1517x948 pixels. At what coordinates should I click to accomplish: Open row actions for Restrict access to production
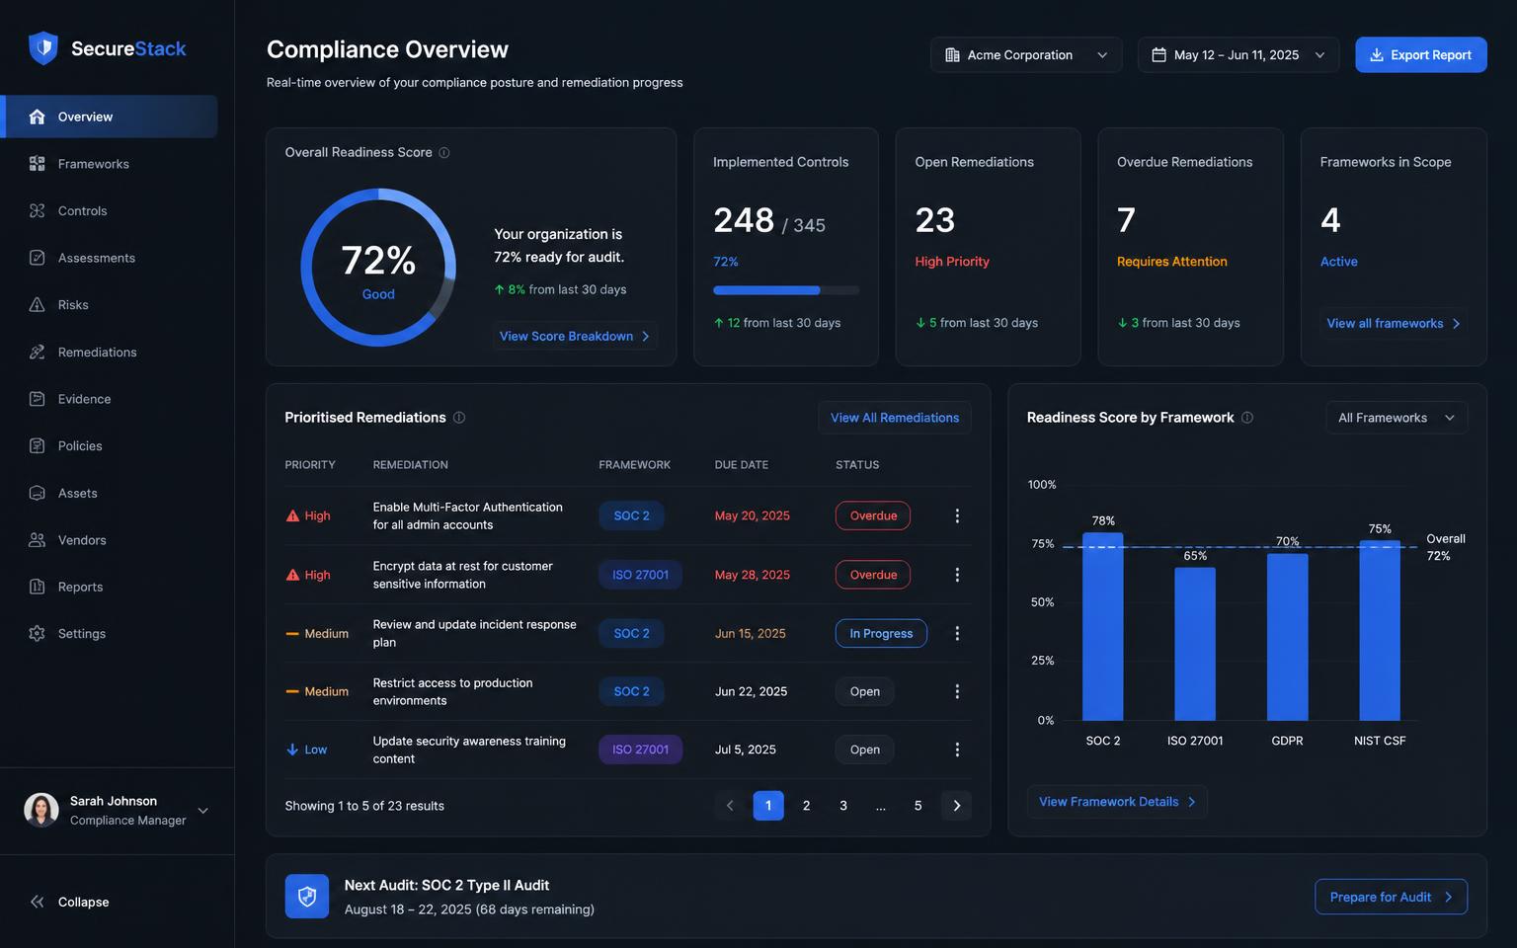pyautogui.click(x=957, y=691)
